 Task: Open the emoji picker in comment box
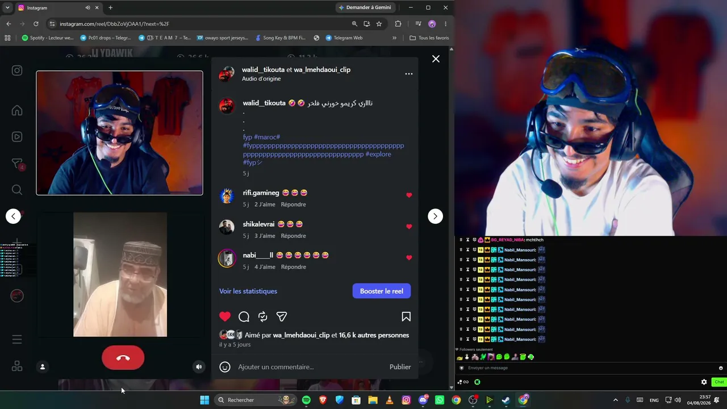[225, 367]
